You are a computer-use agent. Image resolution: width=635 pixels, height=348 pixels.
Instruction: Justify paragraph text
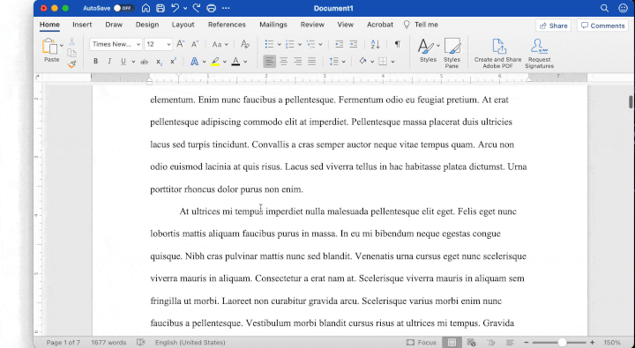312,62
